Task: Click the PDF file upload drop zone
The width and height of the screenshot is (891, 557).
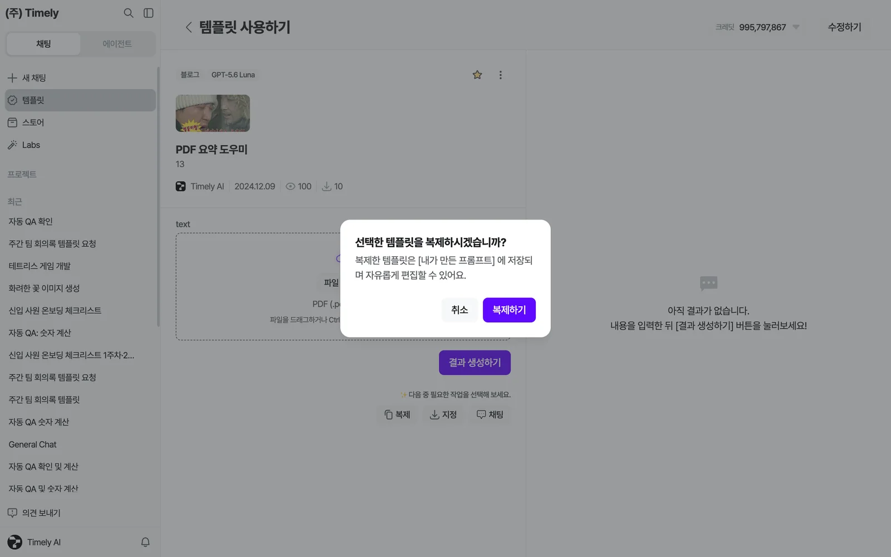Action: [x=343, y=286]
